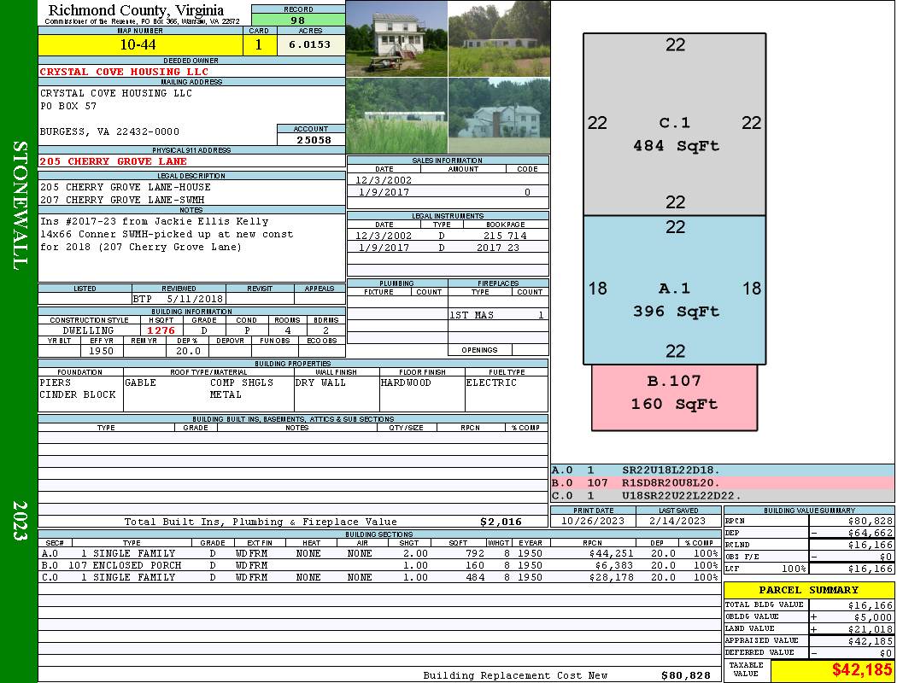Select sketch code row B.0 R1SD8R20U8L20
Viewport: 897px width, 683px height.
(x=723, y=483)
